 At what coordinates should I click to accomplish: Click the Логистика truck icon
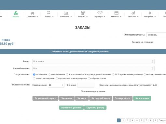coord(32,13)
